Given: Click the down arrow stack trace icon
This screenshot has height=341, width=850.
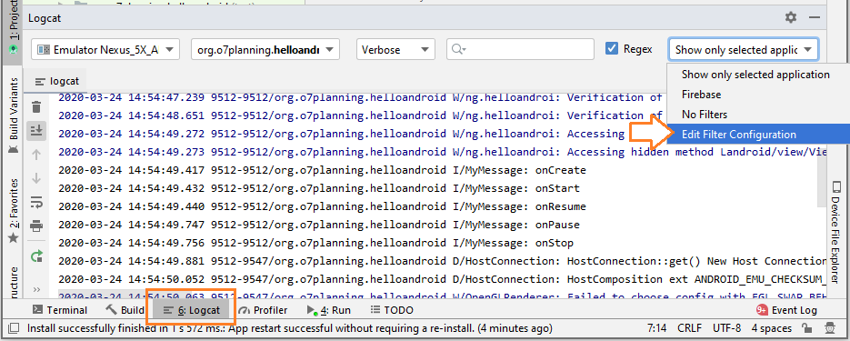Looking at the screenshot, I should pyautogui.click(x=36, y=178).
